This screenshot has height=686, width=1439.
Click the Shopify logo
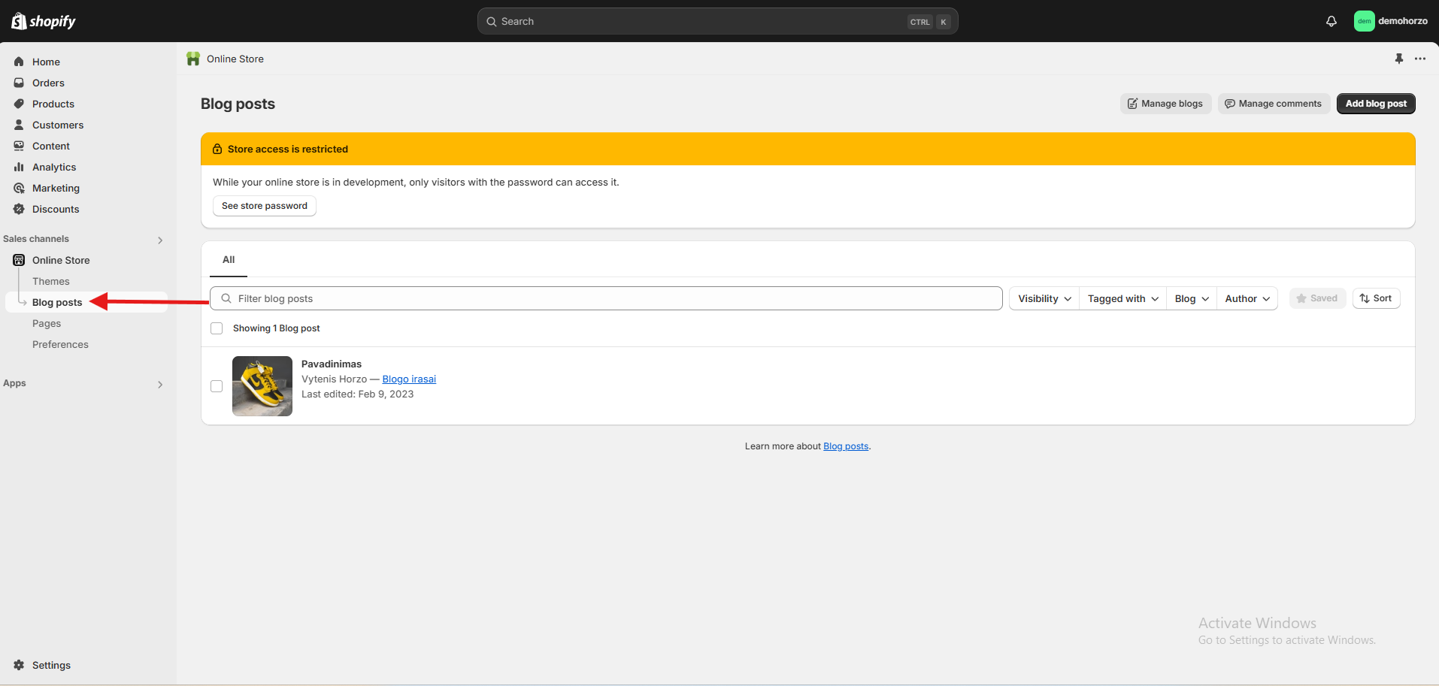44,21
